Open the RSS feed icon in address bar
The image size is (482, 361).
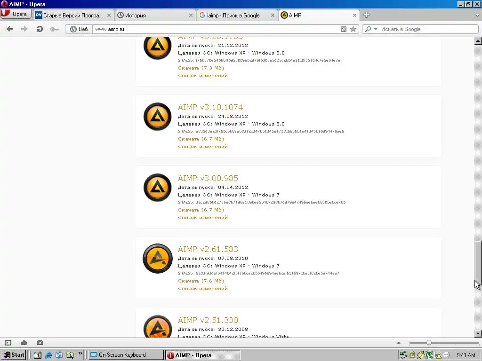pyautogui.click(x=343, y=29)
